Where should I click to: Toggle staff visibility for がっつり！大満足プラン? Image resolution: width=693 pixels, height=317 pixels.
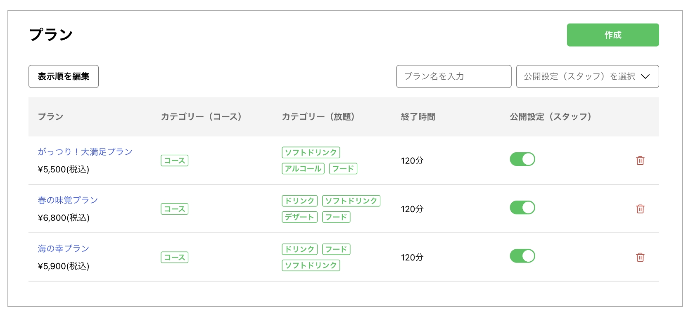click(x=522, y=159)
